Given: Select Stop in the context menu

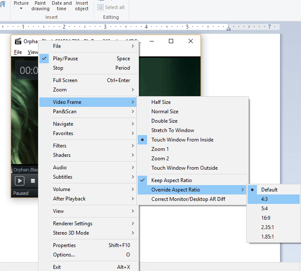Looking at the screenshot, I should (x=89, y=68).
